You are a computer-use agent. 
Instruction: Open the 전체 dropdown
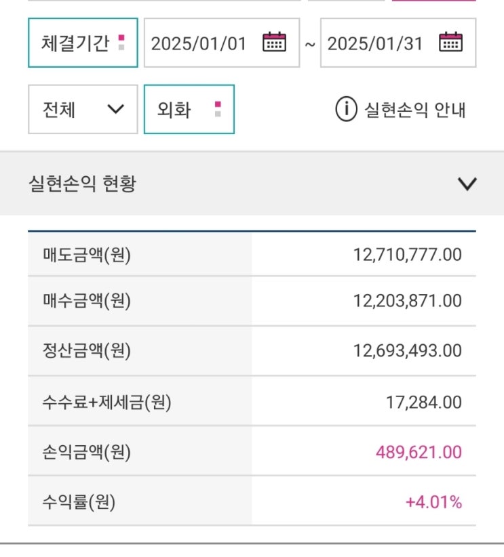[83, 109]
